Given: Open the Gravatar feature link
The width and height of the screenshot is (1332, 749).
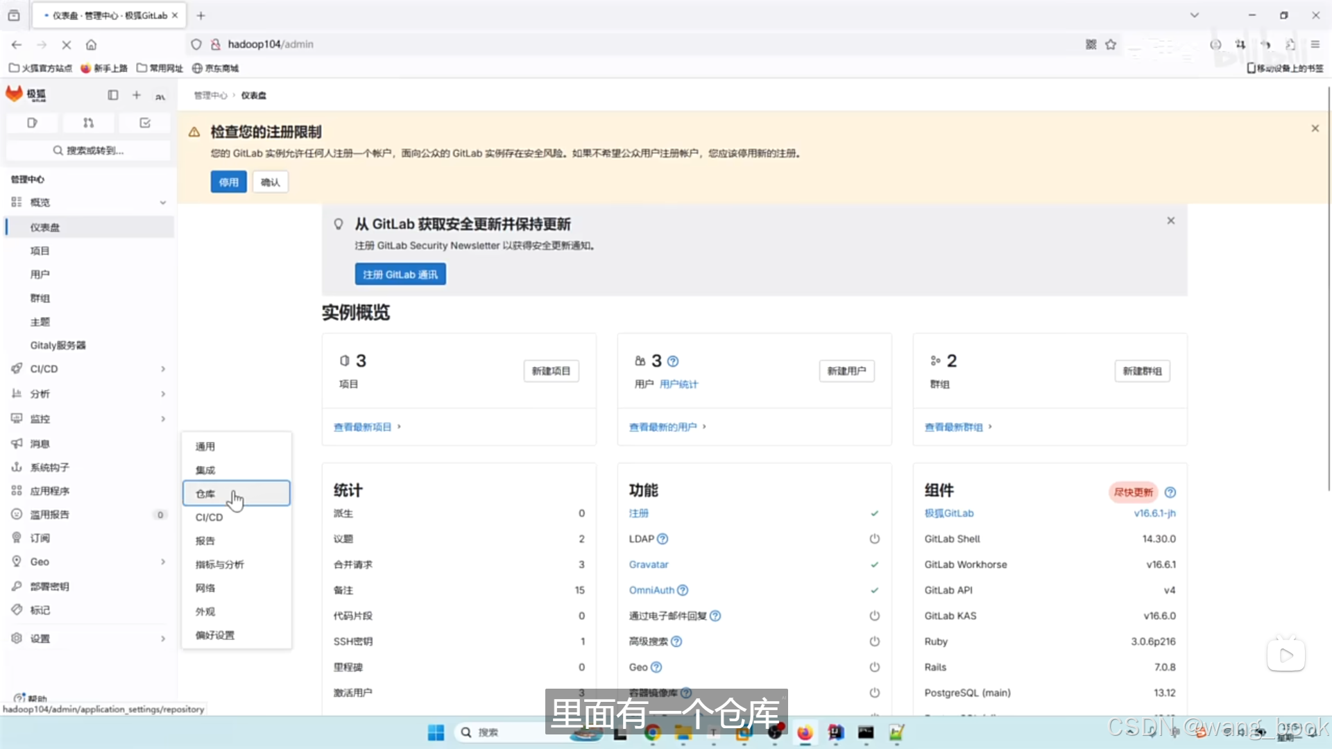Looking at the screenshot, I should pyautogui.click(x=649, y=565).
